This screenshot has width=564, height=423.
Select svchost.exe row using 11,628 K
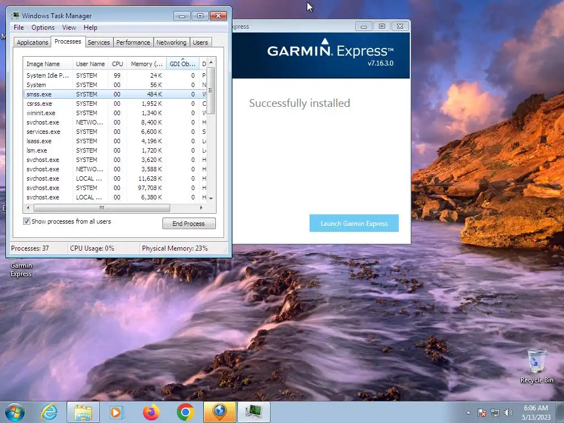115,178
